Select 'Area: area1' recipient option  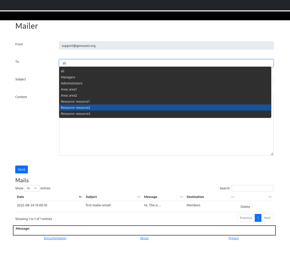point(165,89)
